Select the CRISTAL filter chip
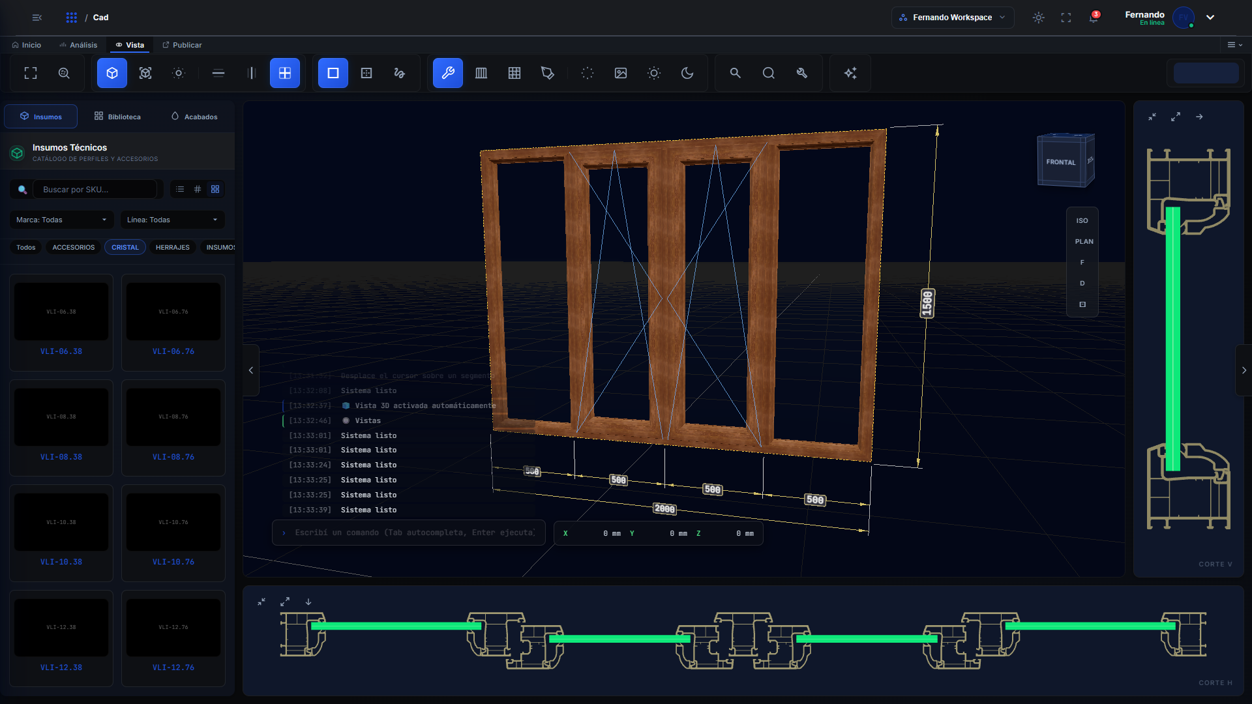 125,248
